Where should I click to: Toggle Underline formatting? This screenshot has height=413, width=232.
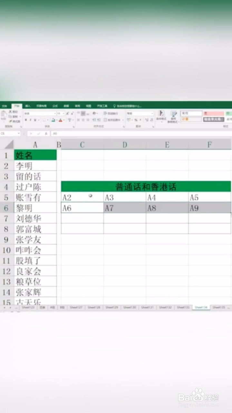tap(34, 120)
